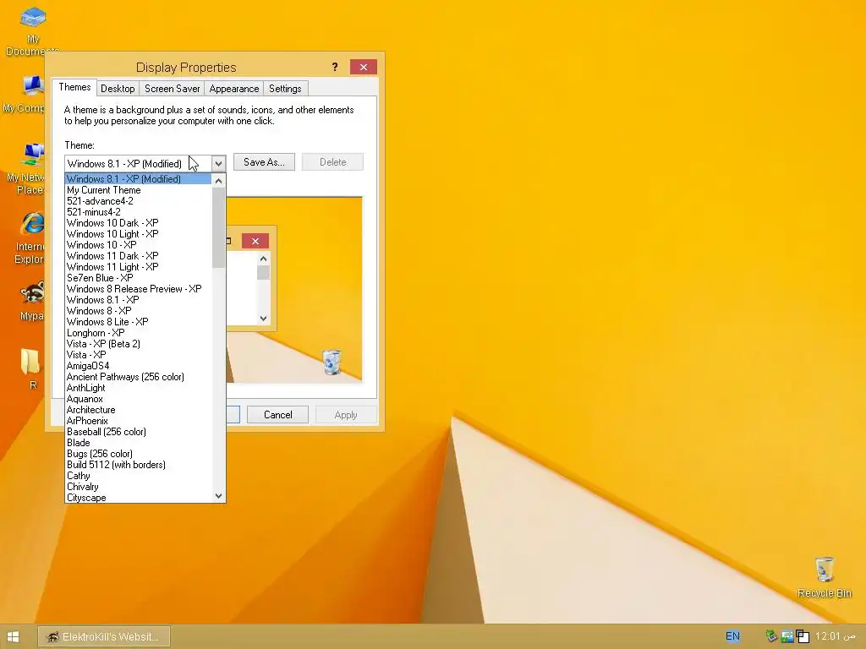The height and width of the screenshot is (649, 866).
Task: Click the Save As... button
Action: coord(264,162)
